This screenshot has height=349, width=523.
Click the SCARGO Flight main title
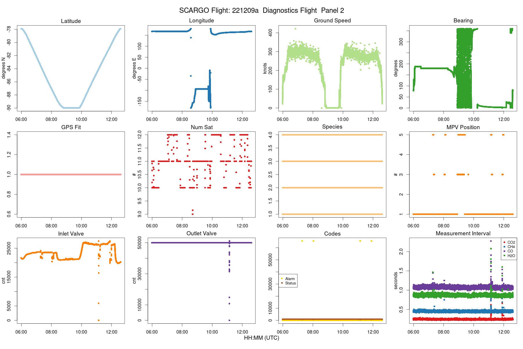point(261,10)
